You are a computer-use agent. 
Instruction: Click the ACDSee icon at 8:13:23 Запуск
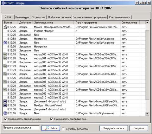(5, 66)
